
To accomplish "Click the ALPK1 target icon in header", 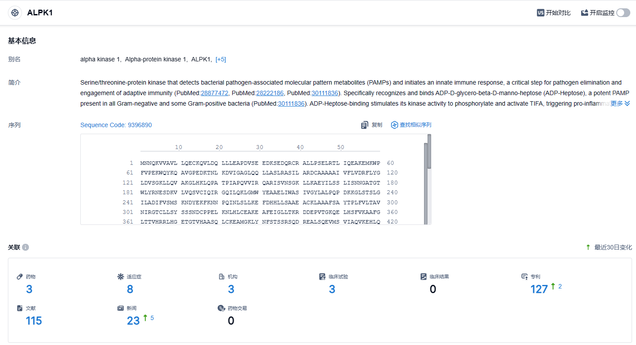I will 15,13.
